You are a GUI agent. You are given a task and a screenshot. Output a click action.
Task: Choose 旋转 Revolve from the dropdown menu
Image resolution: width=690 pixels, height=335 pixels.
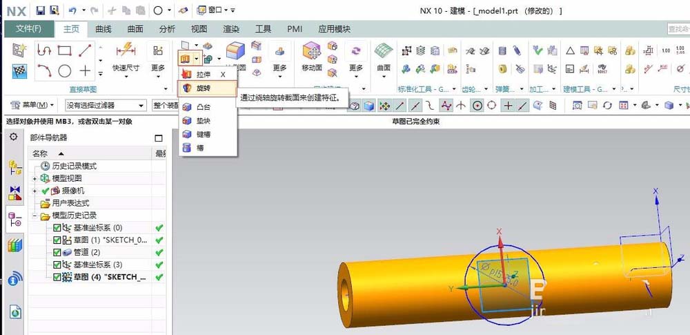(x=208, y=88)
